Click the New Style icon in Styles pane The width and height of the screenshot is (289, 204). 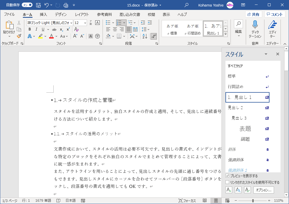coord(229,190)
